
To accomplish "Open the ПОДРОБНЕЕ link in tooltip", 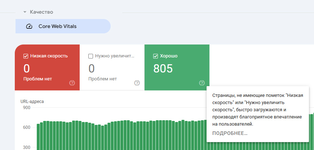I will [x=230, y=133].
